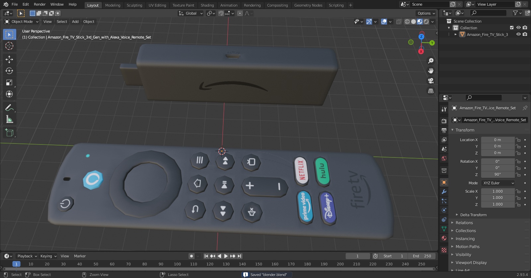
Task: Select the Measure tool
Action: tap(9, 119)
